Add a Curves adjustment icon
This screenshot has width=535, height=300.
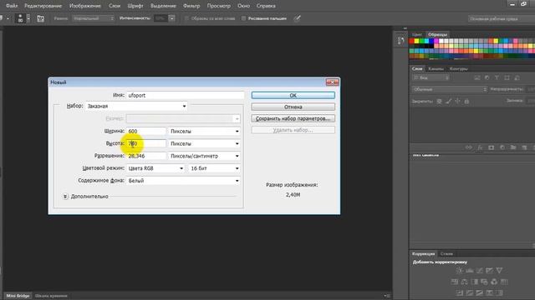click(x=479, y=270)
